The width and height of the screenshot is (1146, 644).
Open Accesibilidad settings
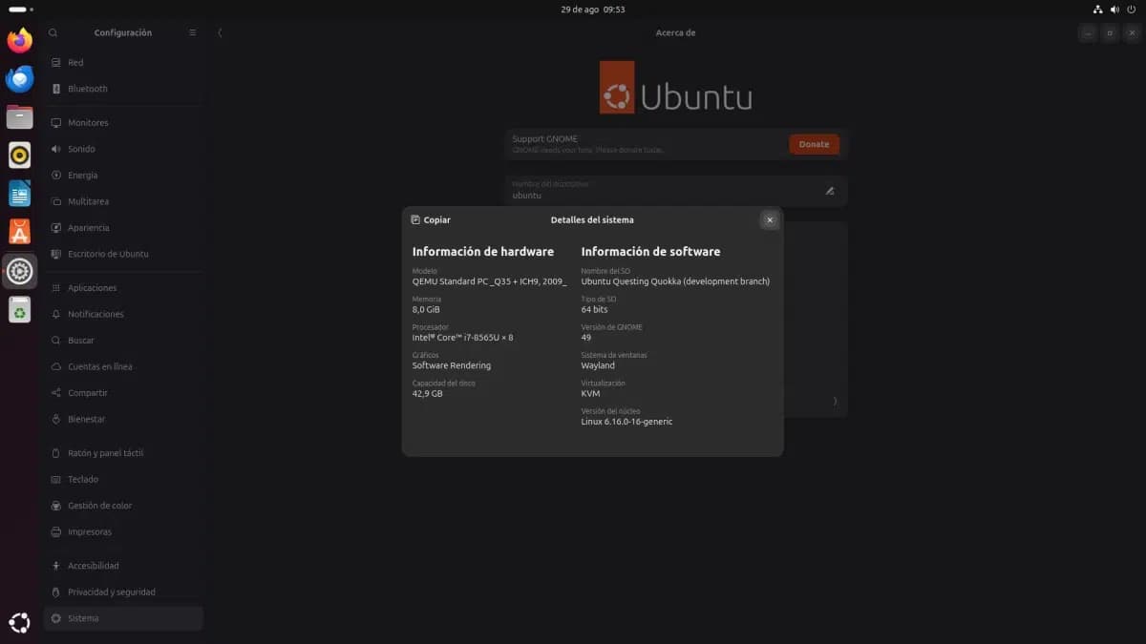pos(93,566)
